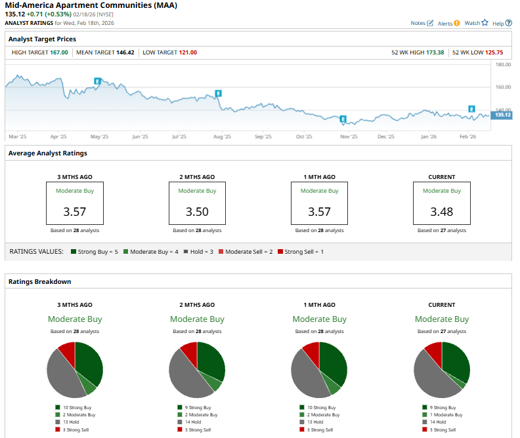Select the earnings marker near Aug '25

point(218,94)
